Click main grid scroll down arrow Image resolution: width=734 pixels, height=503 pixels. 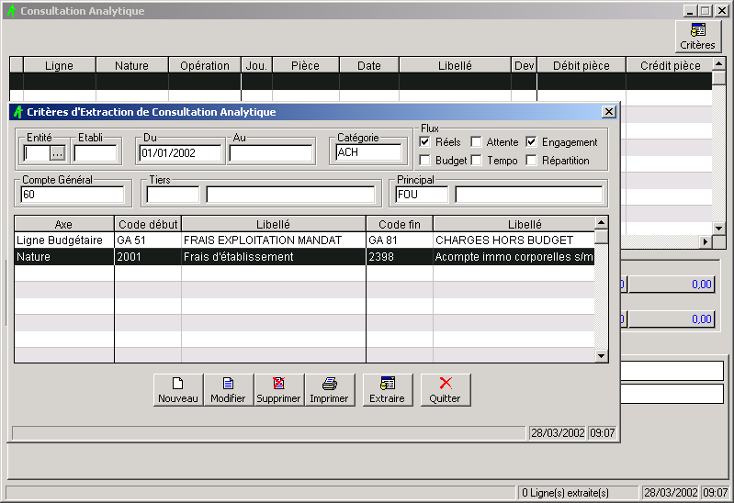pos(718,229)
